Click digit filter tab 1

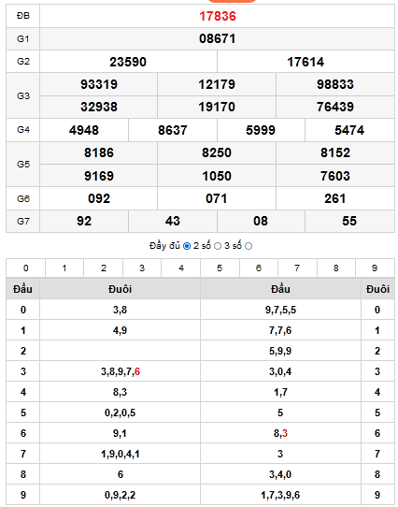(64, 268)
